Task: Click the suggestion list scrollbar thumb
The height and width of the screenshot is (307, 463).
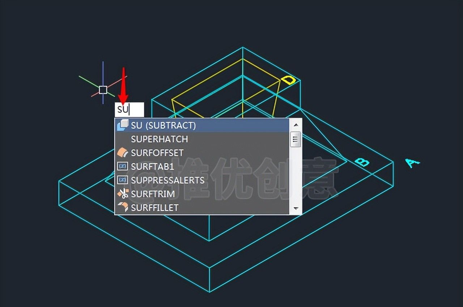Action: coord(296,139)
